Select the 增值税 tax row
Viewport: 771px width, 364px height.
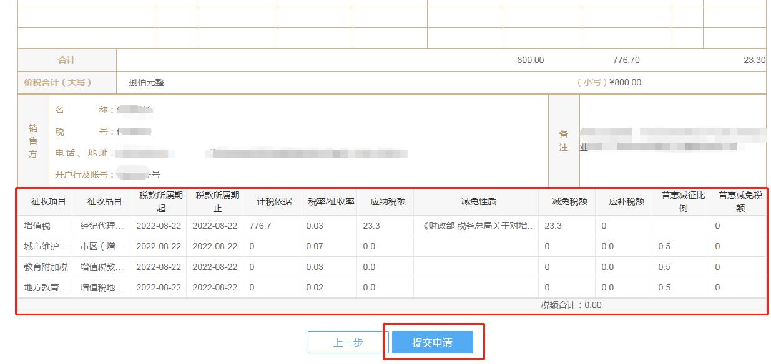tap(34, 225)
